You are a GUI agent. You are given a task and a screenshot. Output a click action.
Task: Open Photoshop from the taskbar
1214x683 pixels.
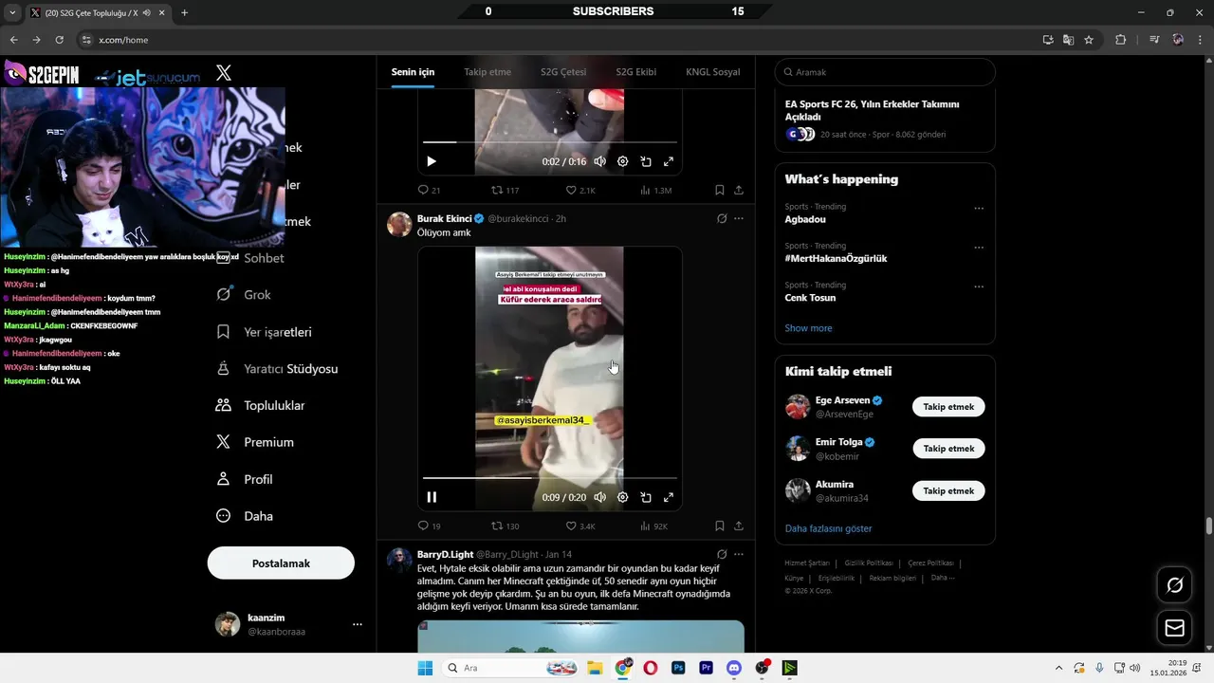pos(678,668)
